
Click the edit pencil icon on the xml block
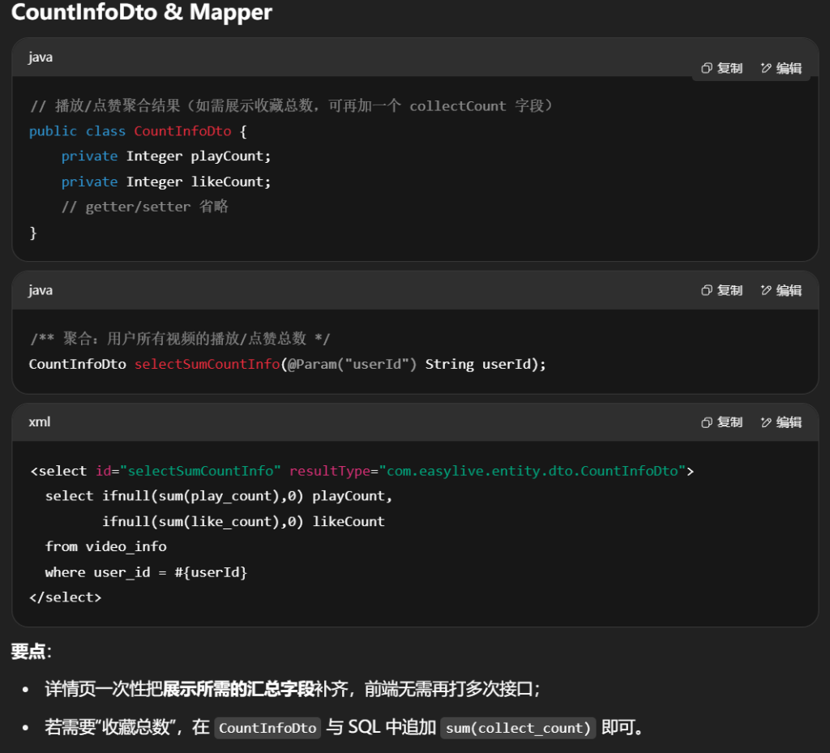pos(766,422)
